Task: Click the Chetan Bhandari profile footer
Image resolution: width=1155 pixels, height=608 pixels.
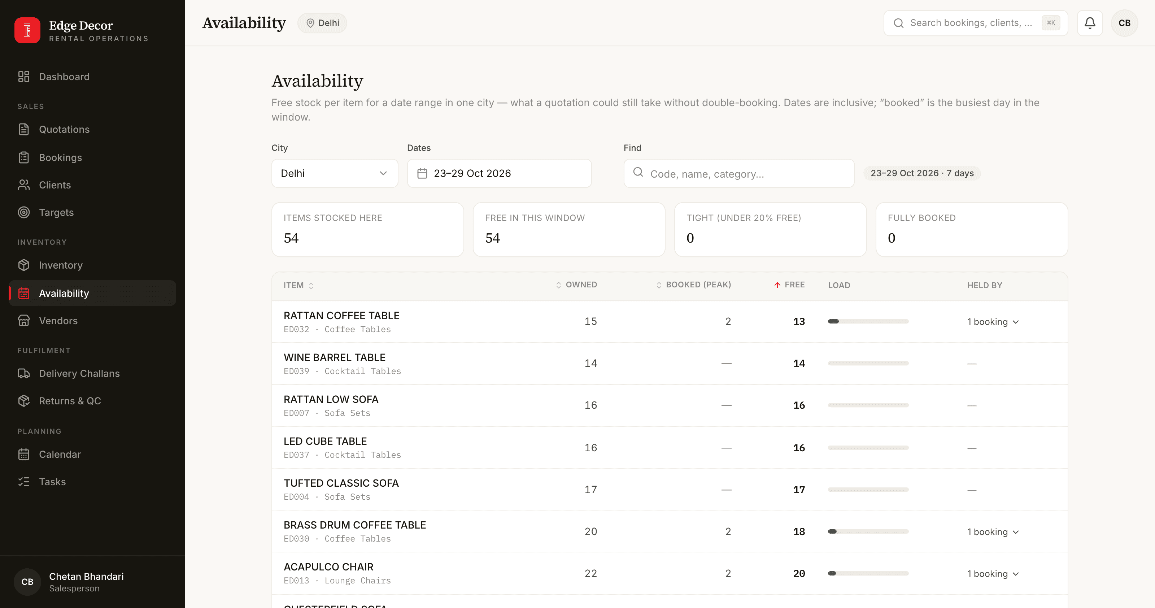Action: (x=92, y=582)
